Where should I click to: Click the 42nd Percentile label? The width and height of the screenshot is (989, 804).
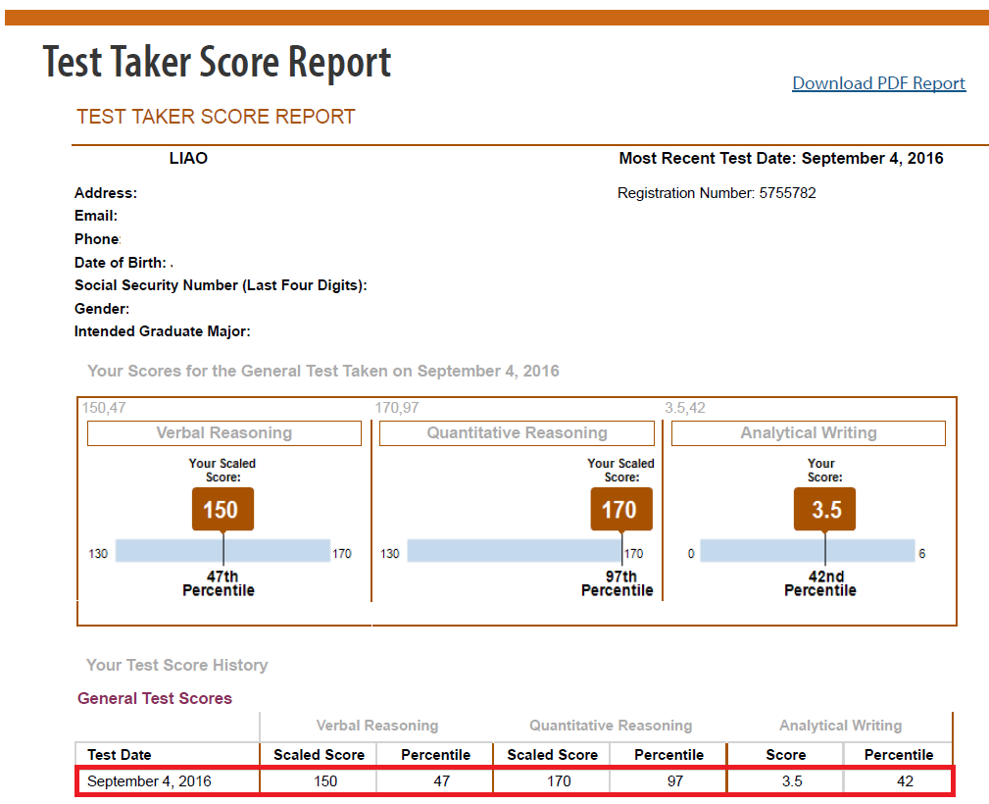point(820,583)
